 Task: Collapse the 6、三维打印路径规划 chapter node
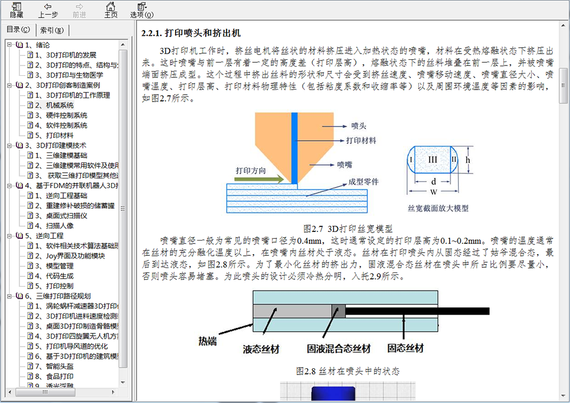click(x=10, y=296)
